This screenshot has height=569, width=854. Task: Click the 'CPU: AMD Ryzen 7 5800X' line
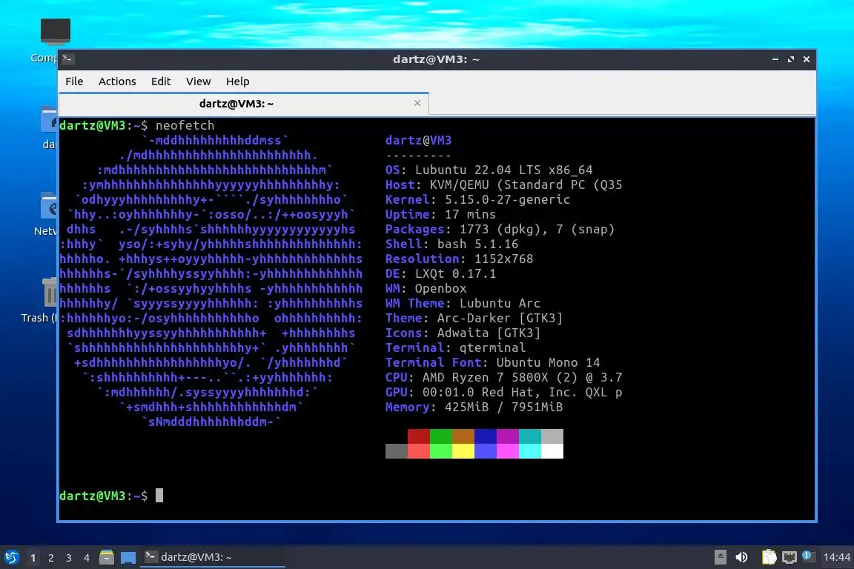[504, 377]
